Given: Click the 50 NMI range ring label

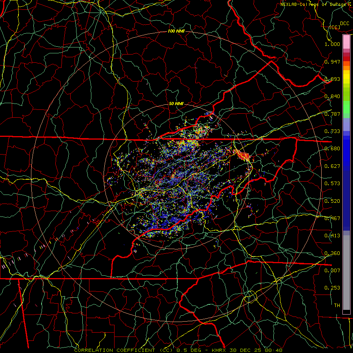Looking at the screenshot, I should 176,104.
